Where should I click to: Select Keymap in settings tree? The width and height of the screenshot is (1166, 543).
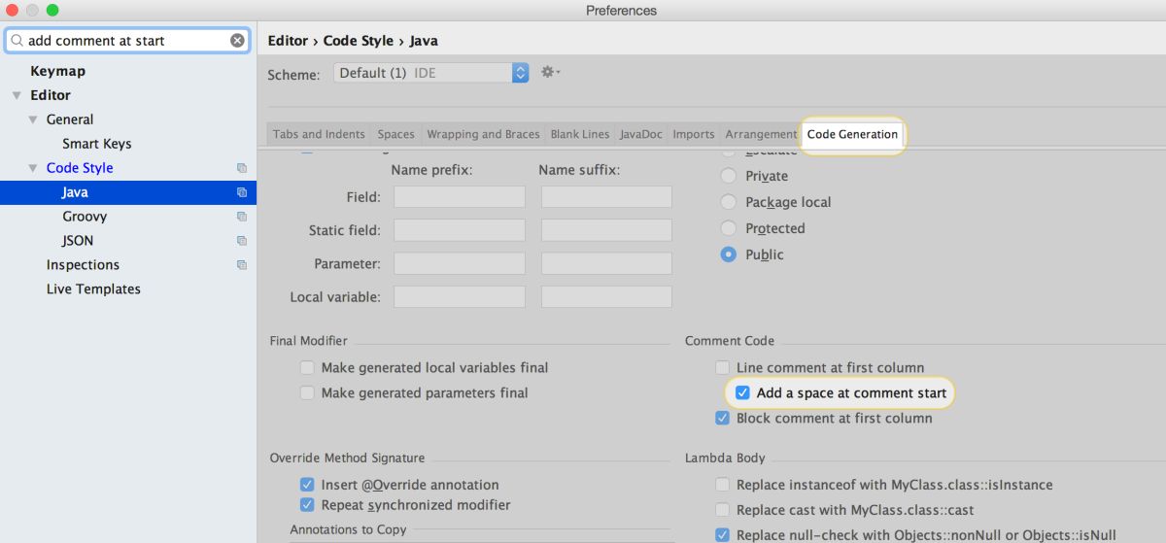click(57, 71)
